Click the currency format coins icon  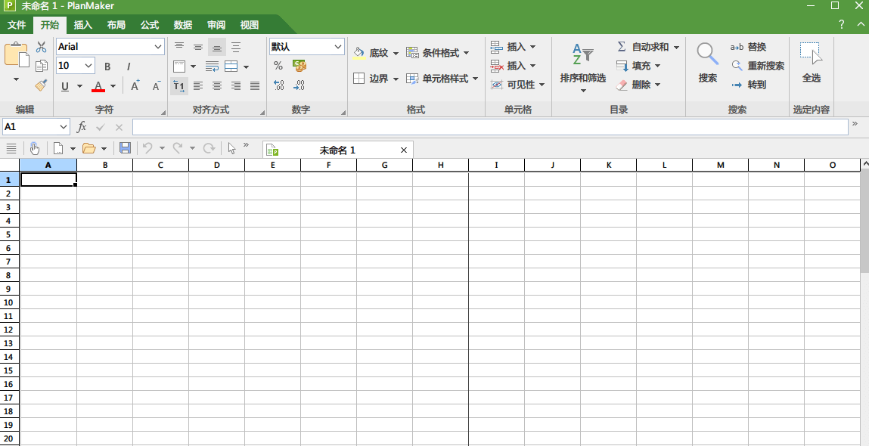(299, 66)
